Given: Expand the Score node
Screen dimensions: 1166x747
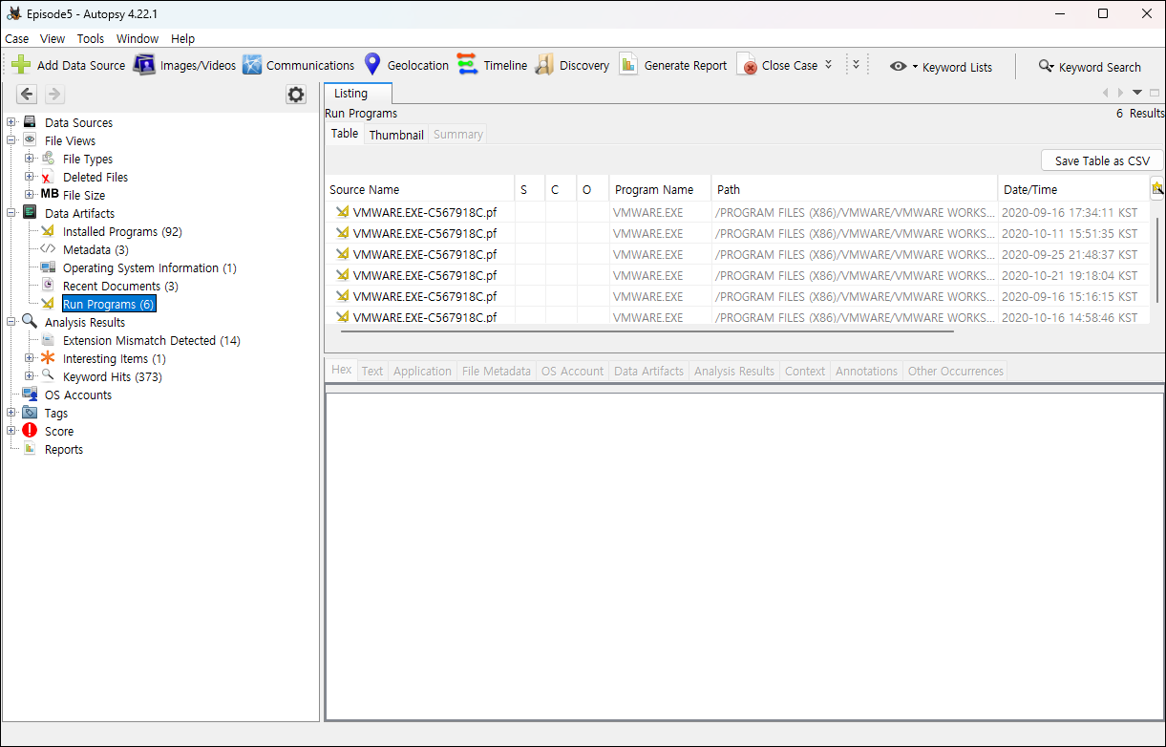Looking at the screenshot, I should click(x=11, y=431).
